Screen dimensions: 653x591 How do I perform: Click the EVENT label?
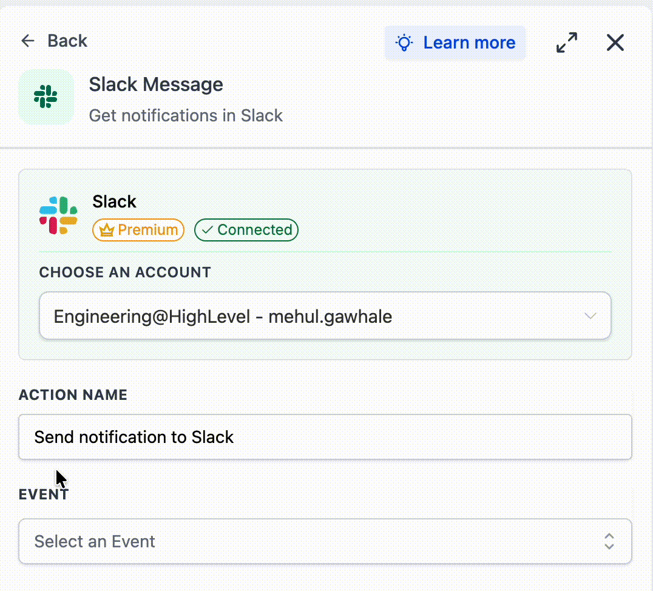point(43,495)
